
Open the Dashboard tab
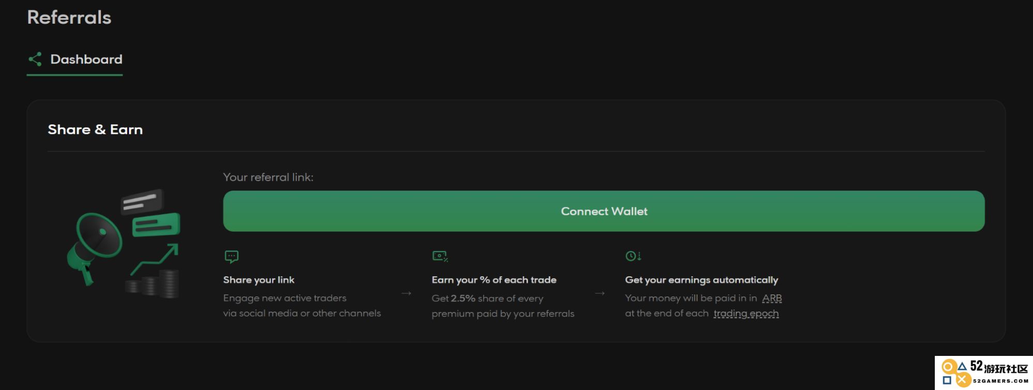click(x=75, y=60)
